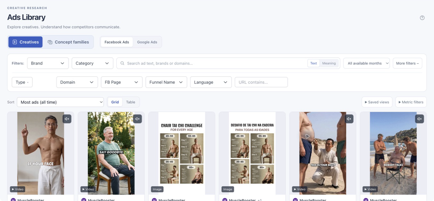Click the Ads Library heading
The width and height of the screenshot is (434, 201).
pos(26,17)
